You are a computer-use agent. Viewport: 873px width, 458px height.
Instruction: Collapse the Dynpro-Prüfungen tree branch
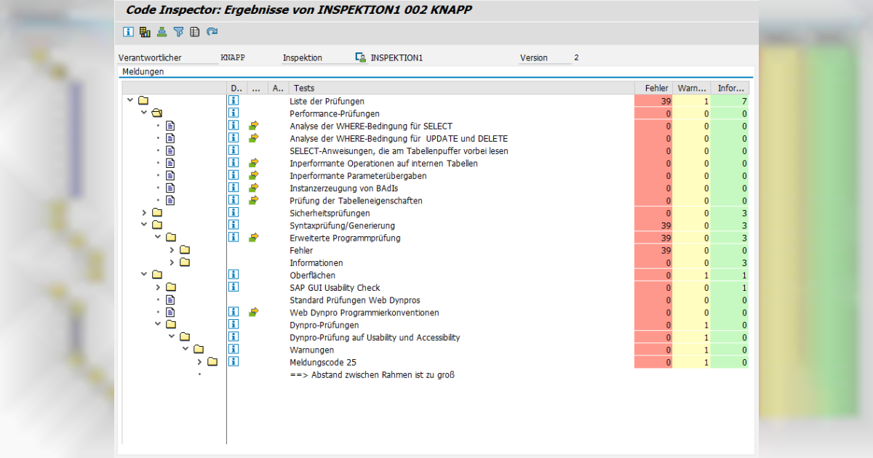[158, 324]
